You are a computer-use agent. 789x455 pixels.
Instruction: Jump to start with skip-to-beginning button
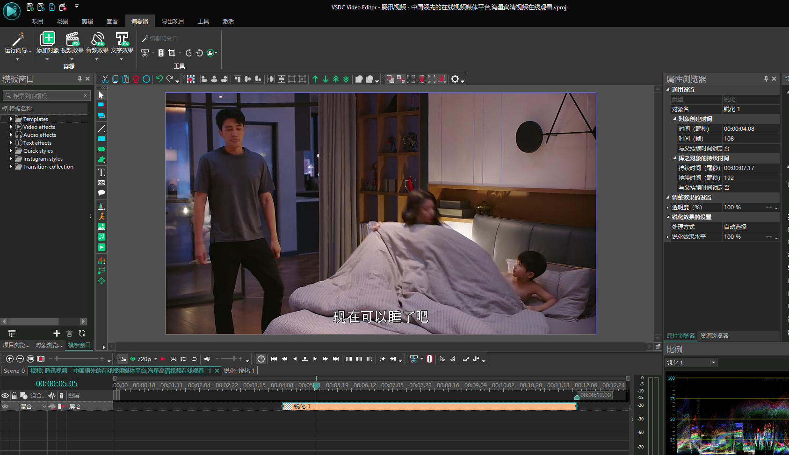point(274,359)
